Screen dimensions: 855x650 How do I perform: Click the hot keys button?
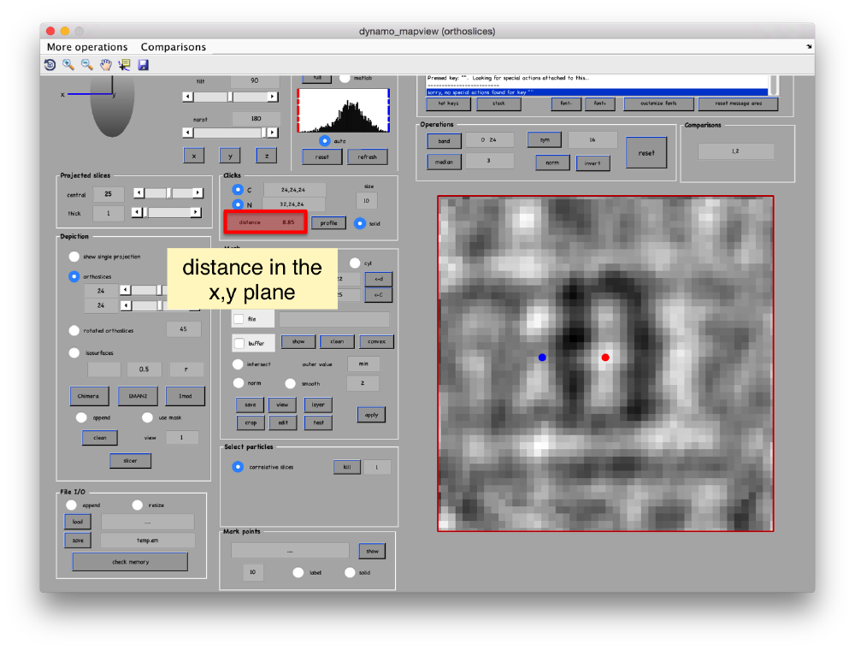point(448,103)
